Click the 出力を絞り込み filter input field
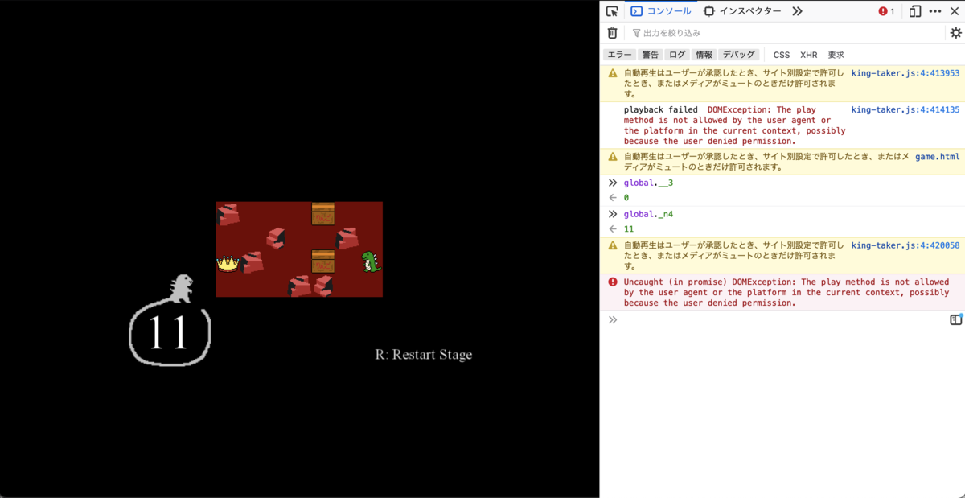Image resolution: width=965 pixels, height=498 pixels. click(x=724, y=33)
